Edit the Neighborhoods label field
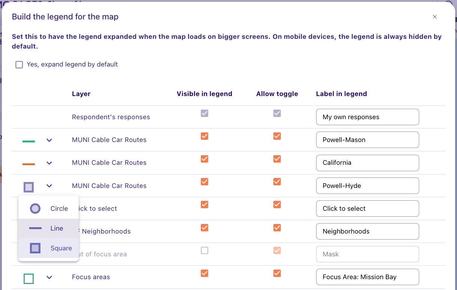 pyautogui.click(x=367, y=231)
